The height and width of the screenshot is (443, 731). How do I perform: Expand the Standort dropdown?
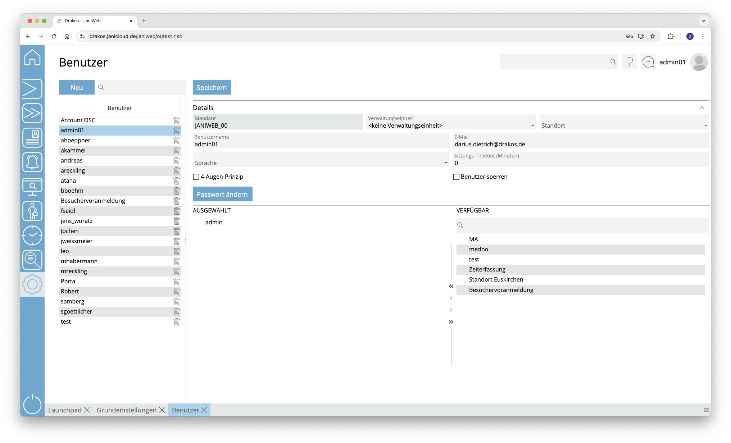pyautogui.click(x=624, y=125)
